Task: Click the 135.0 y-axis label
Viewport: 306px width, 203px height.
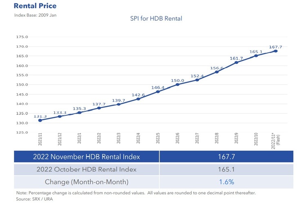Action: click(x=22, y=113)
